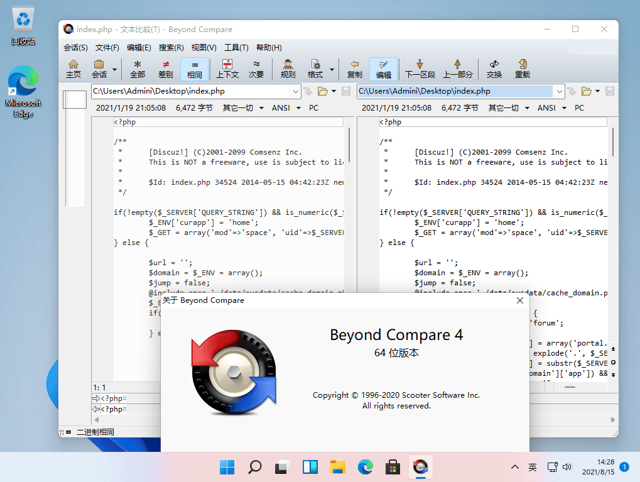Jump to Previous Section (上一部分)
Screen dimensions: 640x482
pyautogui.click(x=458, y=68)
